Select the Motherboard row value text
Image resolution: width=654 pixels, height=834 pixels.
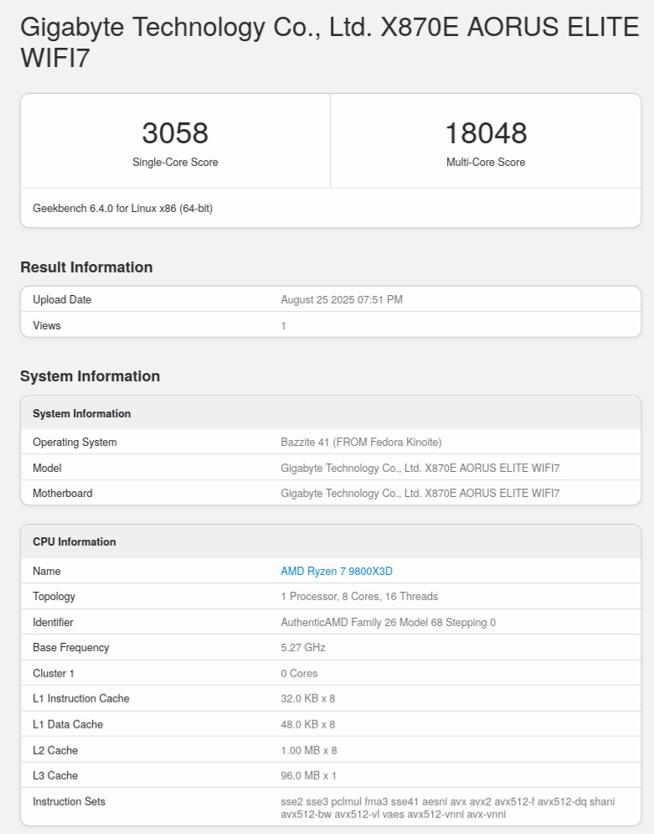pos(420,494)
